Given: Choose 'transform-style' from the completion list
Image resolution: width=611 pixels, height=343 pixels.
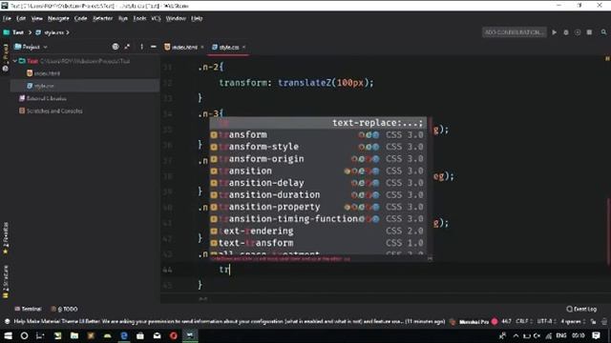Looking at the screenshot, I should (x=318, y=147).
